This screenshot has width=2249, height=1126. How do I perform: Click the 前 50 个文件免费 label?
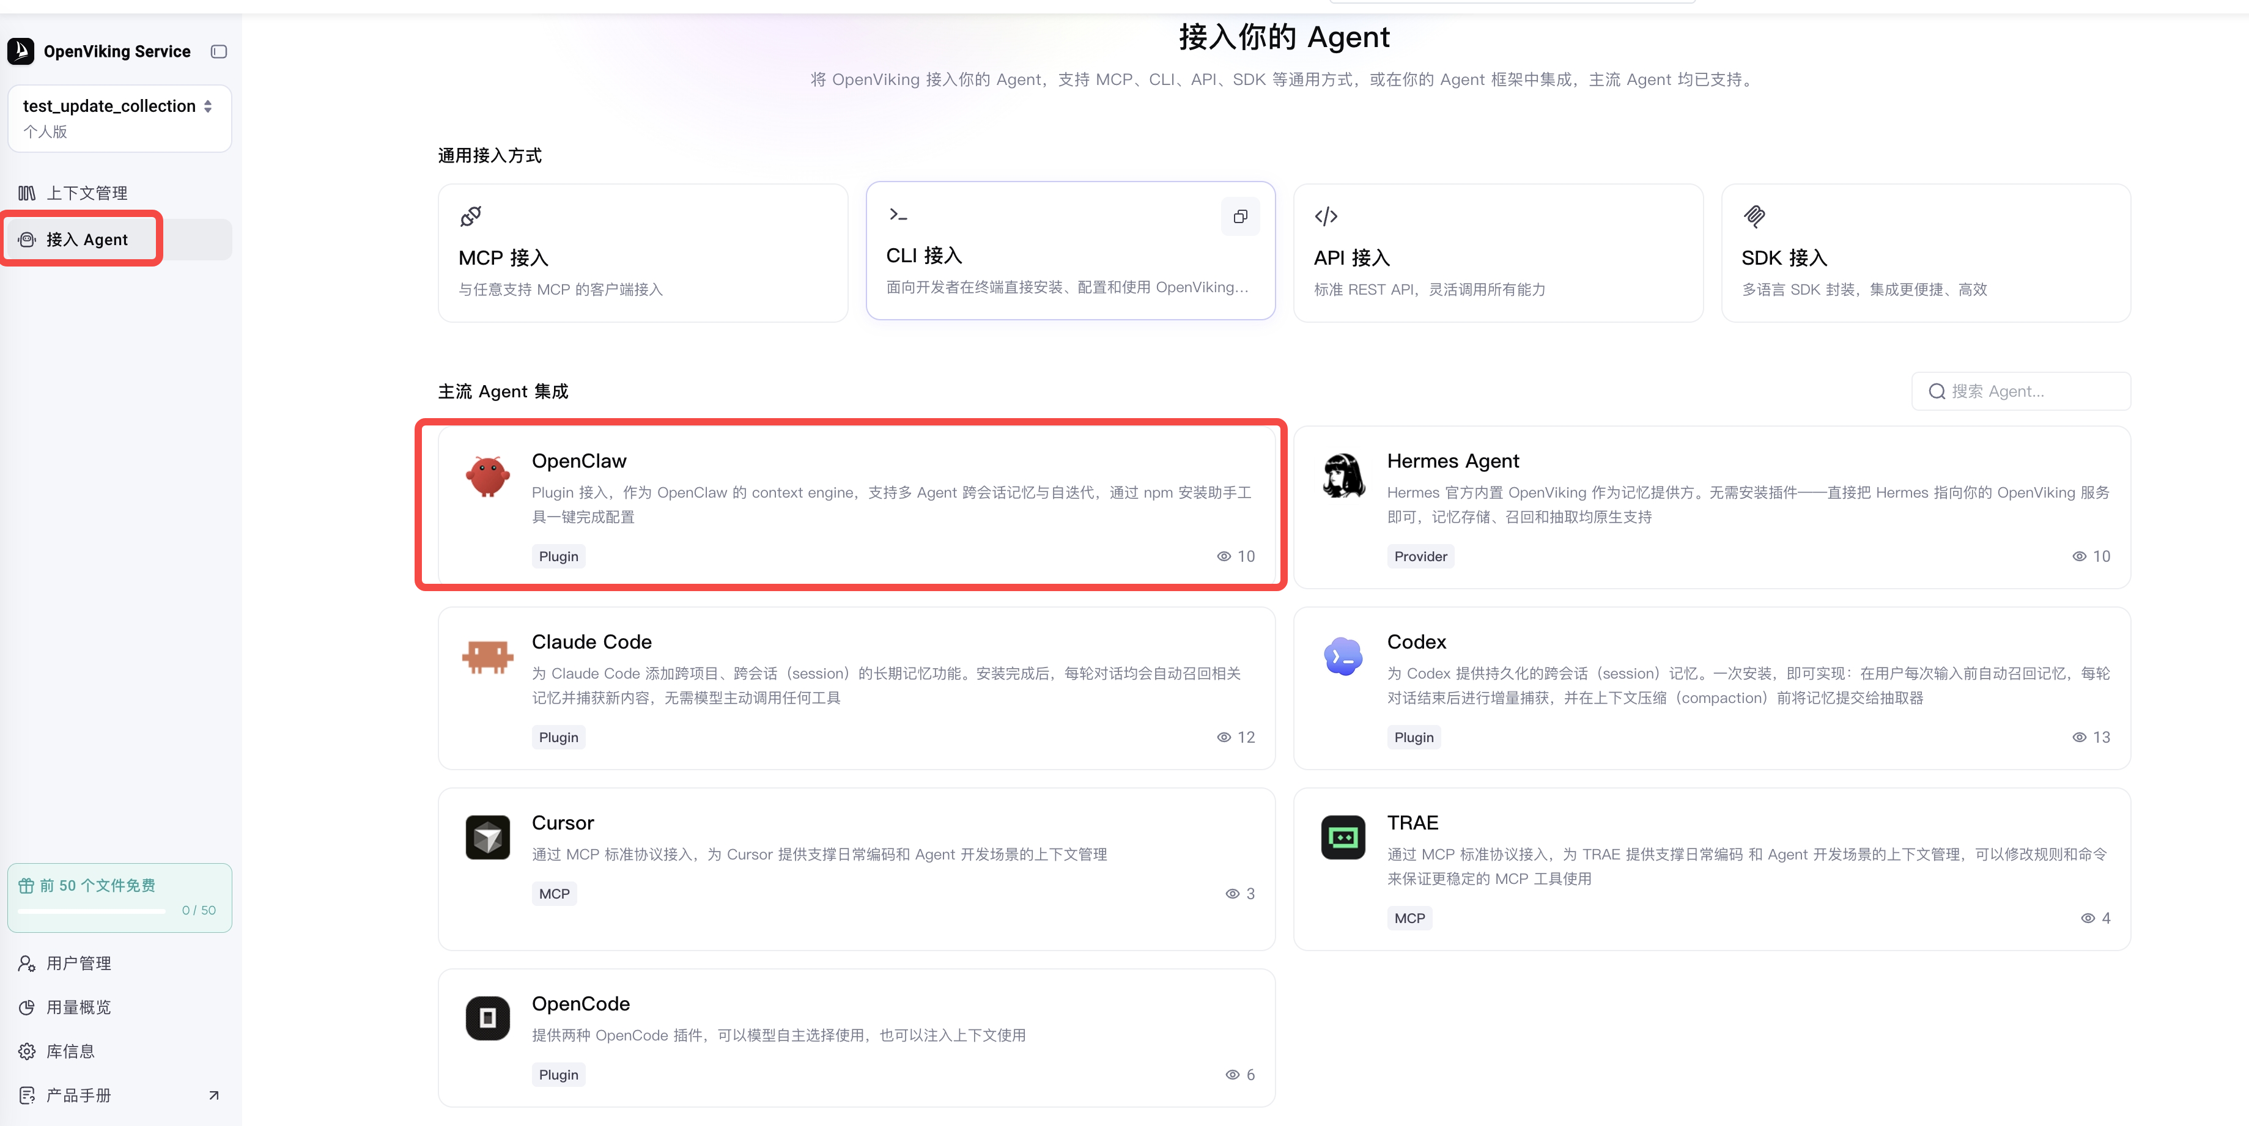tap(98, 886)
